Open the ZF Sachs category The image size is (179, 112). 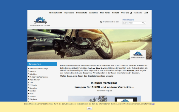coord(33,85)
